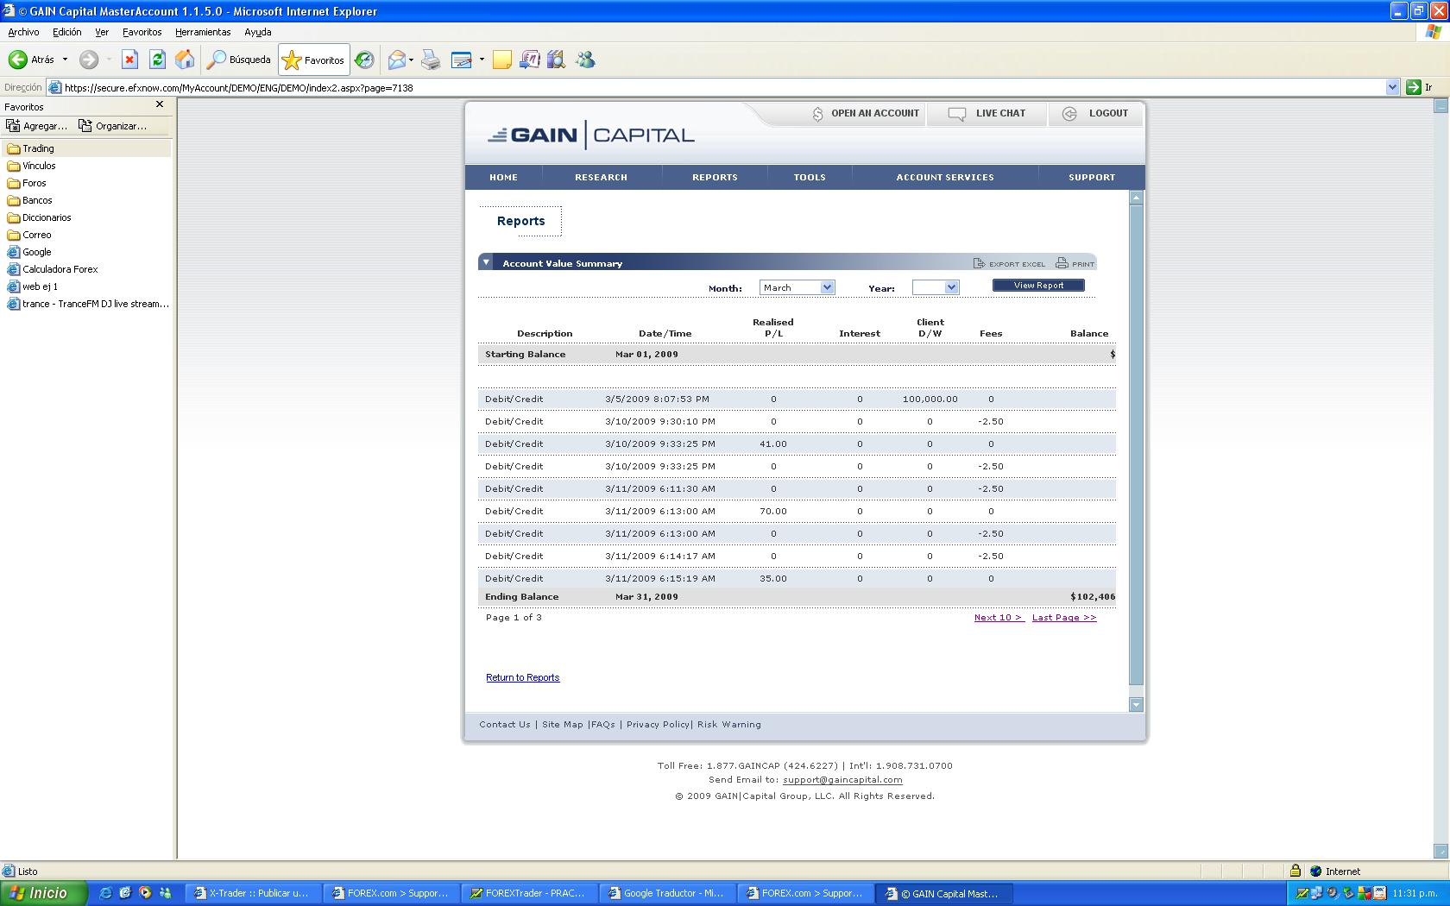Open the Month dropdown showing March
This screenshot has height=906, width=1450.
pos(797,287)
